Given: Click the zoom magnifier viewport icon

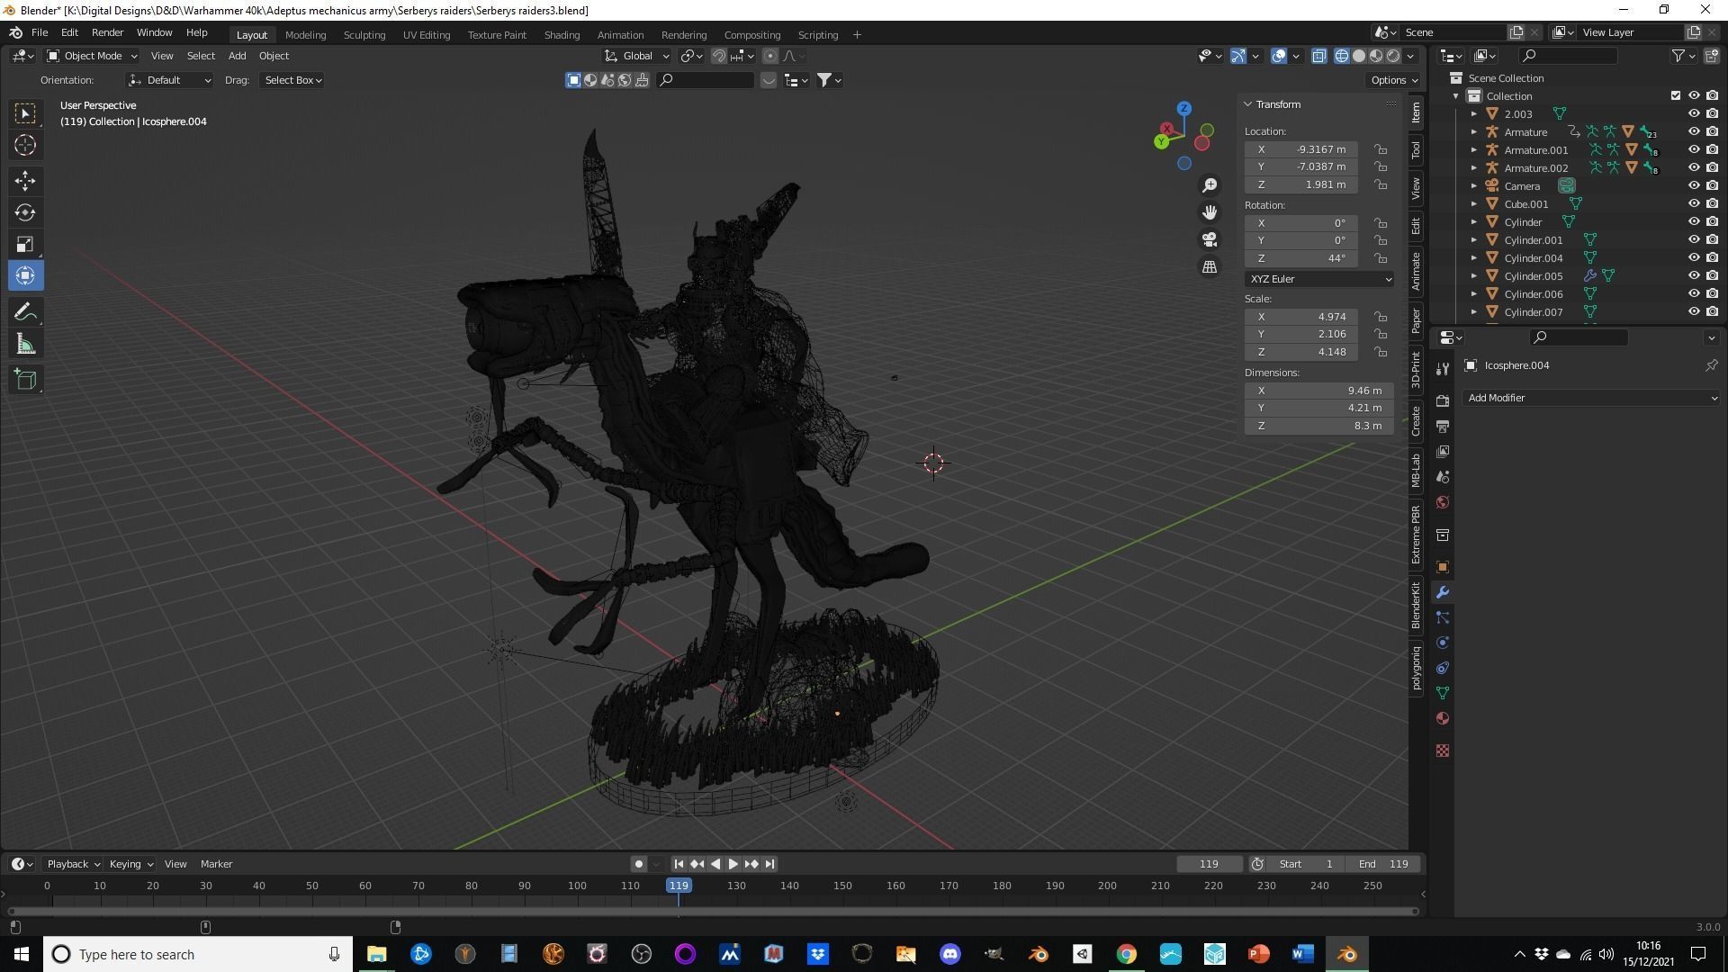Looking at the screenshot, I should (1210, 185).
